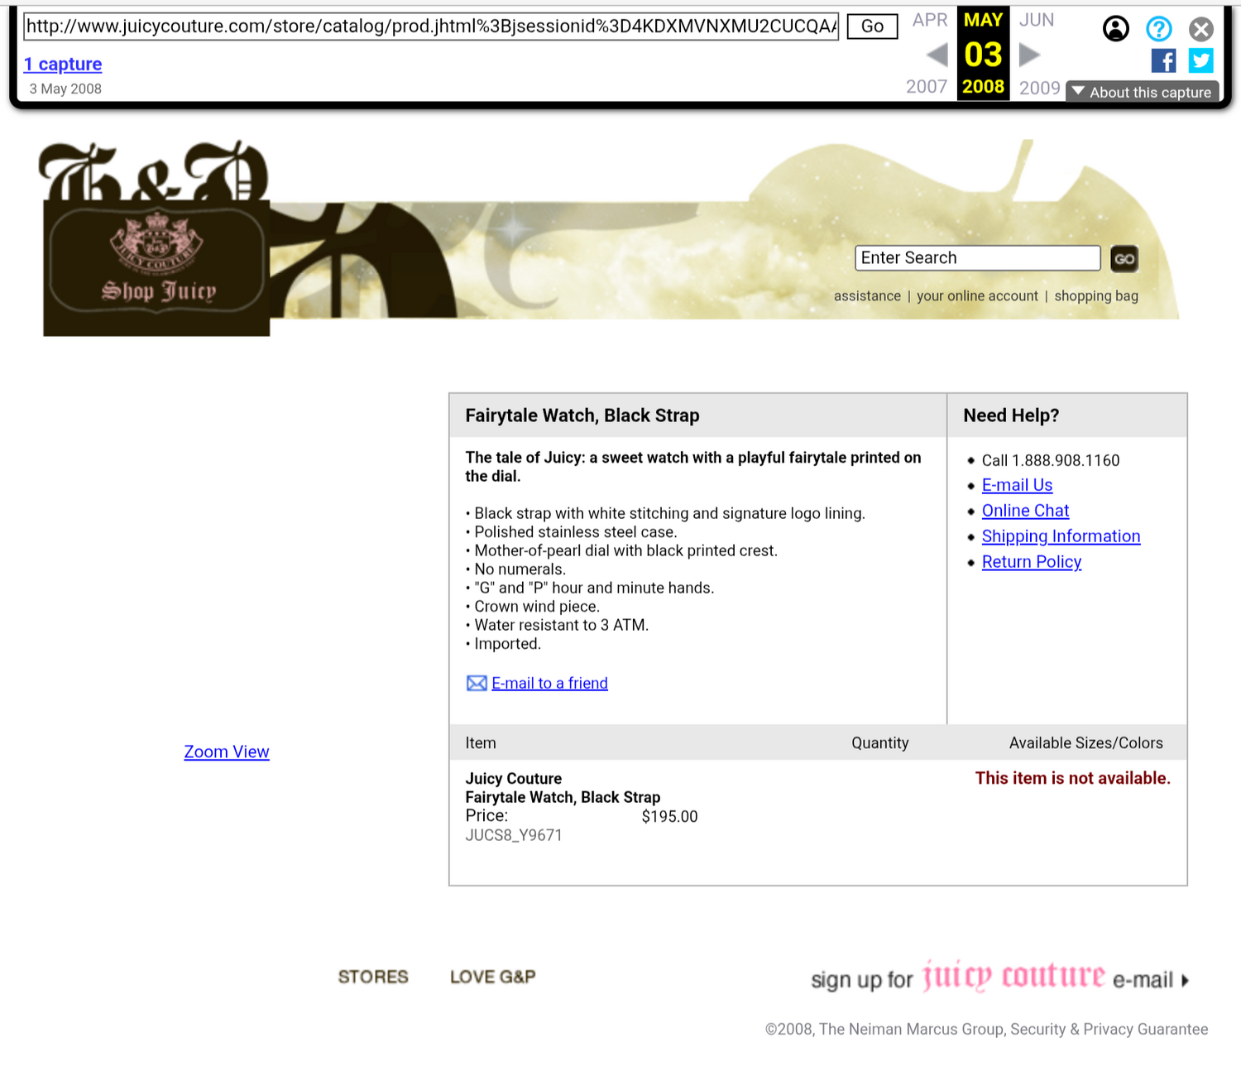
Task: Click the Wayback Machine user account icon
Action: click(1115, 29)
